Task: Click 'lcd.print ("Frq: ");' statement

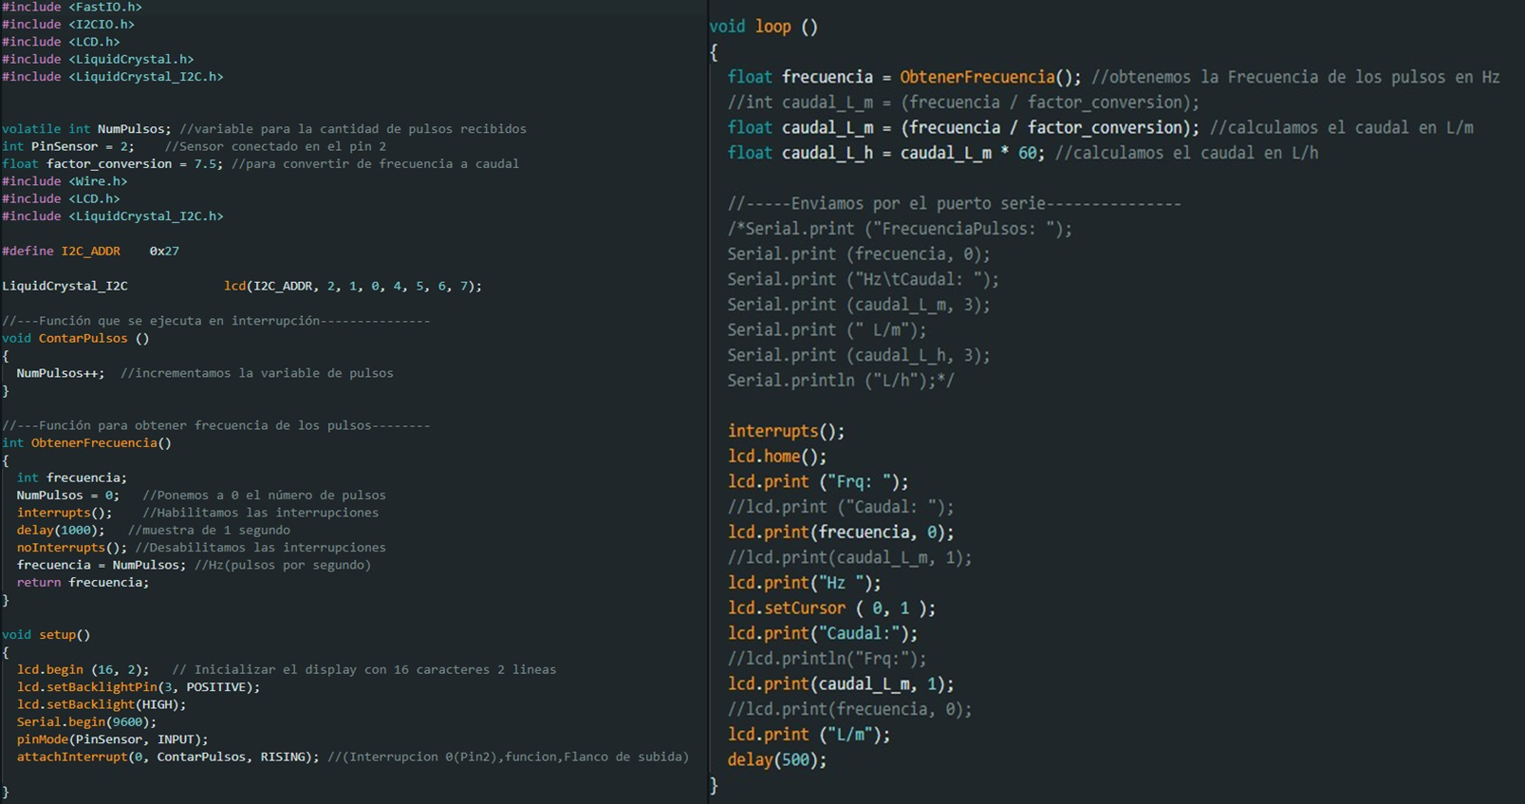Action: point(818,481)
